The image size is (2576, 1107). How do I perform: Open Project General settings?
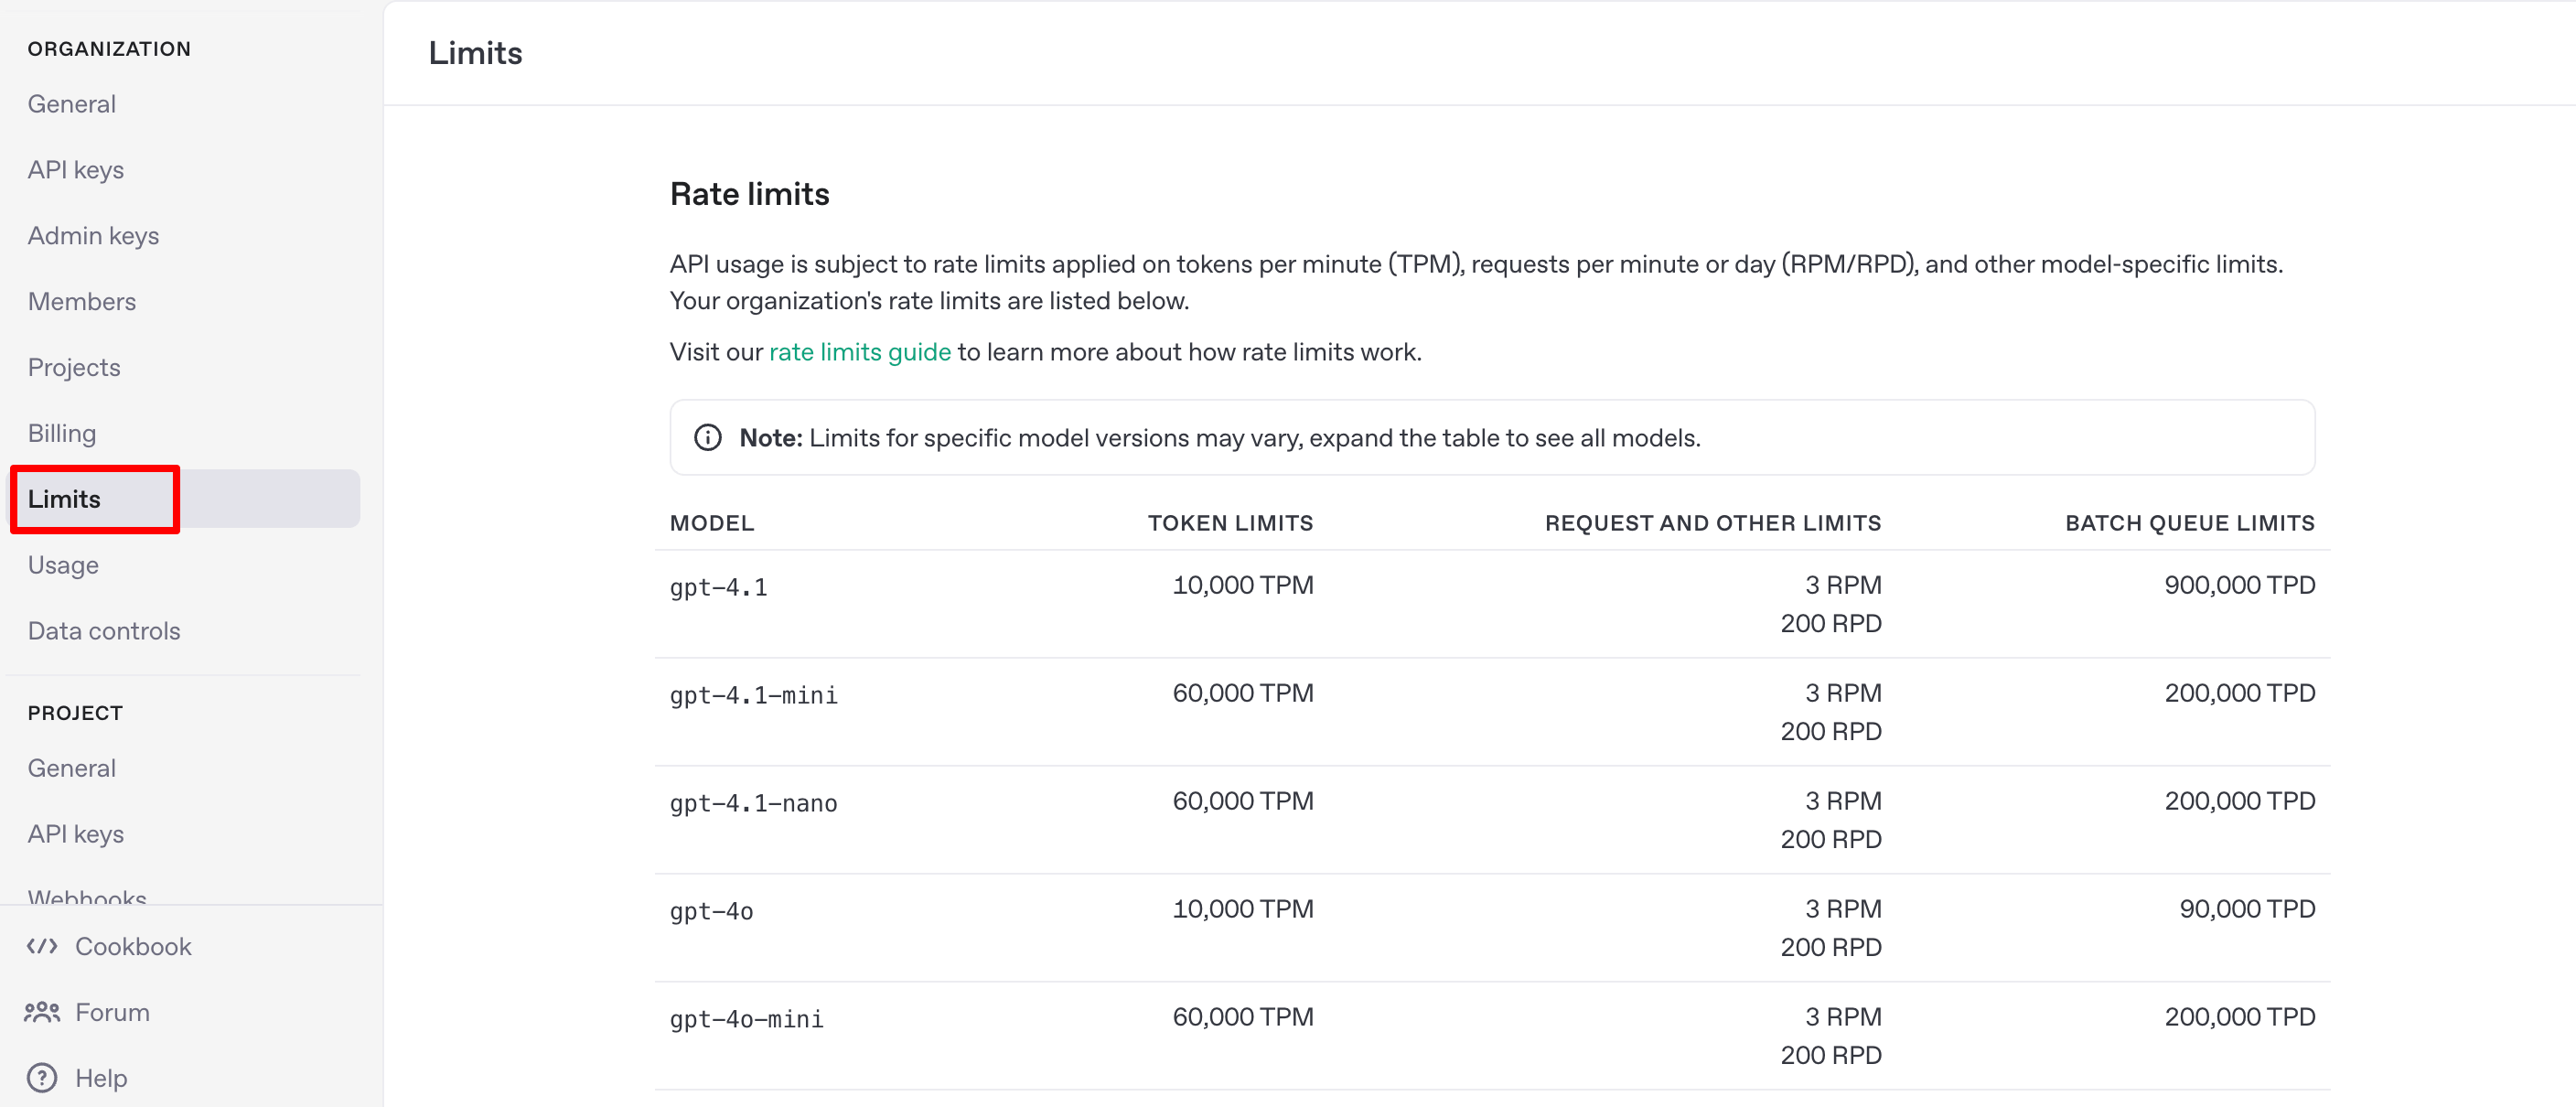click(72, 768)
